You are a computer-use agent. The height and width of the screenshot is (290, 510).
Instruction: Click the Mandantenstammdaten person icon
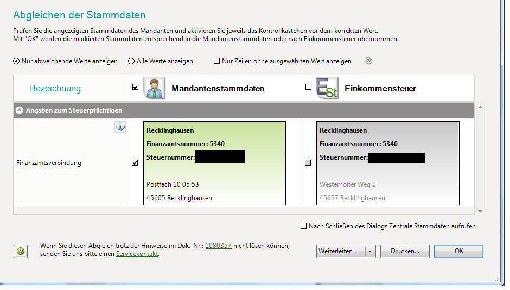(x=154, y=88)
